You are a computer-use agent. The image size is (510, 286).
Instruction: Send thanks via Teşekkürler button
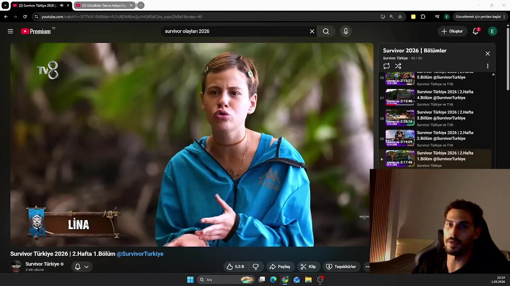[341, 267]
